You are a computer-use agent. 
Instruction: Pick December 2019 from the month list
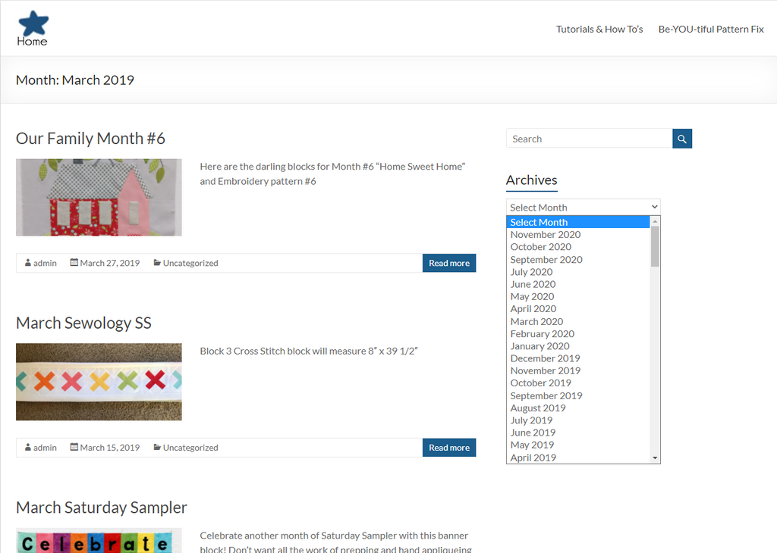click(x=545, y=358)
